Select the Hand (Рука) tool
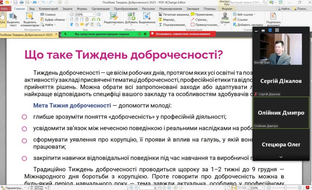The width and height of the screenshot is (312, 190). coord(3,18)
